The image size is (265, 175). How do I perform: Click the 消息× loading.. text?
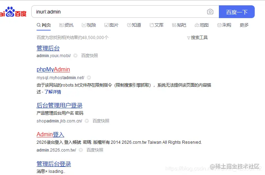click(51, 171)
